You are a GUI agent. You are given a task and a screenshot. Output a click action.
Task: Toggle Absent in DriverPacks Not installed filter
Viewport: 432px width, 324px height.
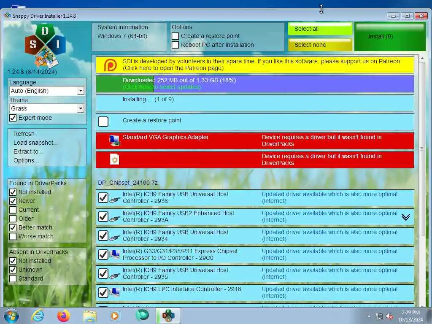tap(13, 261)
